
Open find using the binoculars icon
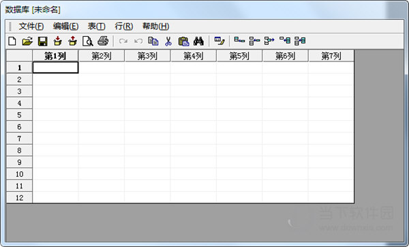click(199, 41)
